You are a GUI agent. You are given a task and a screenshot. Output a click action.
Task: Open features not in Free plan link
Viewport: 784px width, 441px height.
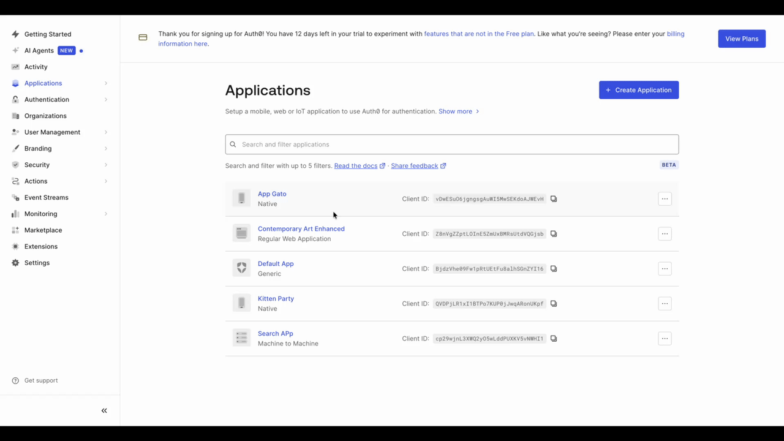point(479,34)
